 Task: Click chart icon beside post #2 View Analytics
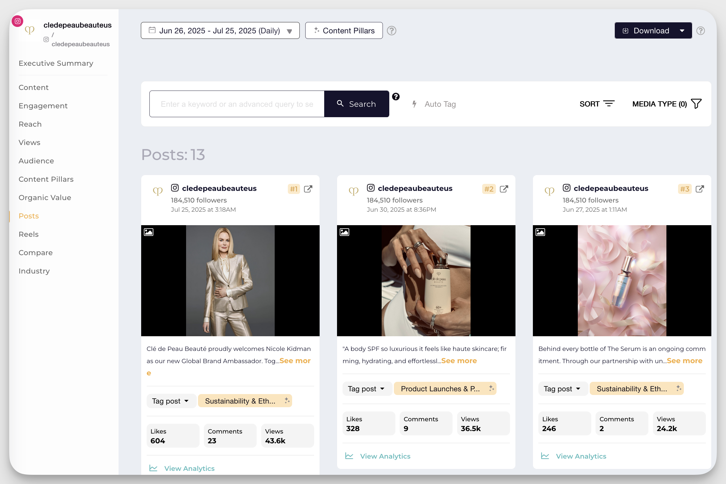(x=349, y=456)
